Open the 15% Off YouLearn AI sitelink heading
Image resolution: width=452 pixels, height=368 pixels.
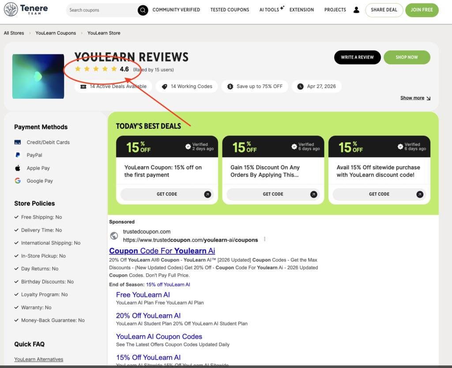tap(148, 357)
